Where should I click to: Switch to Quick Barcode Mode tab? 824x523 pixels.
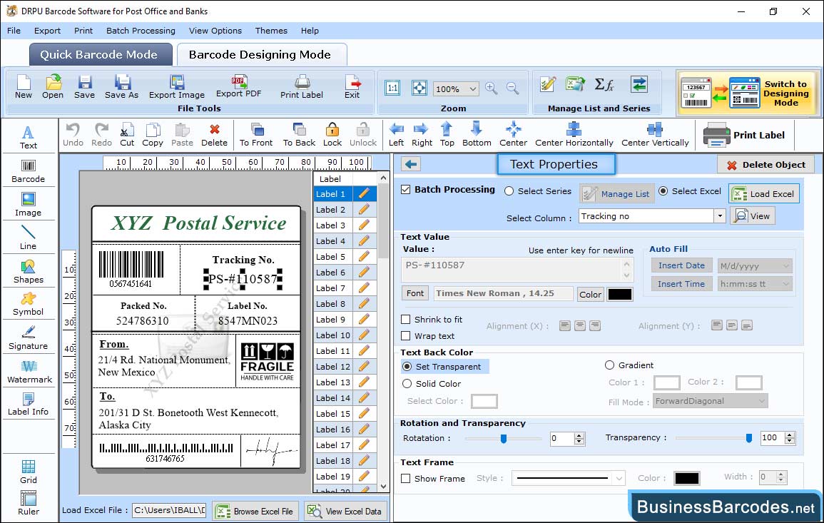click(x=101, y=55)
